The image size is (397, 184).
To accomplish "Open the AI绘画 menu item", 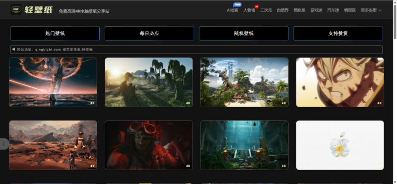I will [232, 10].
